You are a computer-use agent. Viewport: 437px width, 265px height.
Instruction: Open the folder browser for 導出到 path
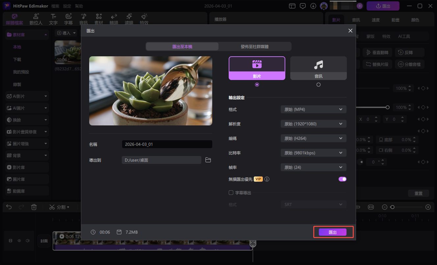tap(208, 160)
